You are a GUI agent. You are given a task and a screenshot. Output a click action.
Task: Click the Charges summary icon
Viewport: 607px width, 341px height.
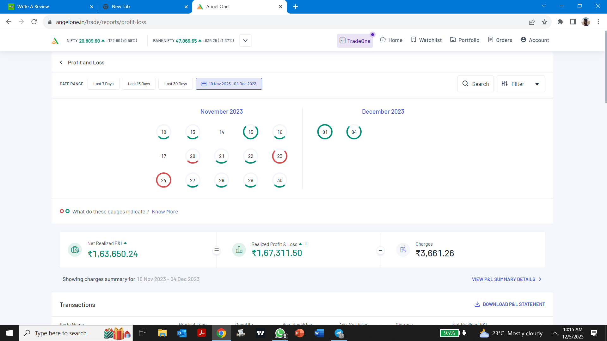click(403, 250)
